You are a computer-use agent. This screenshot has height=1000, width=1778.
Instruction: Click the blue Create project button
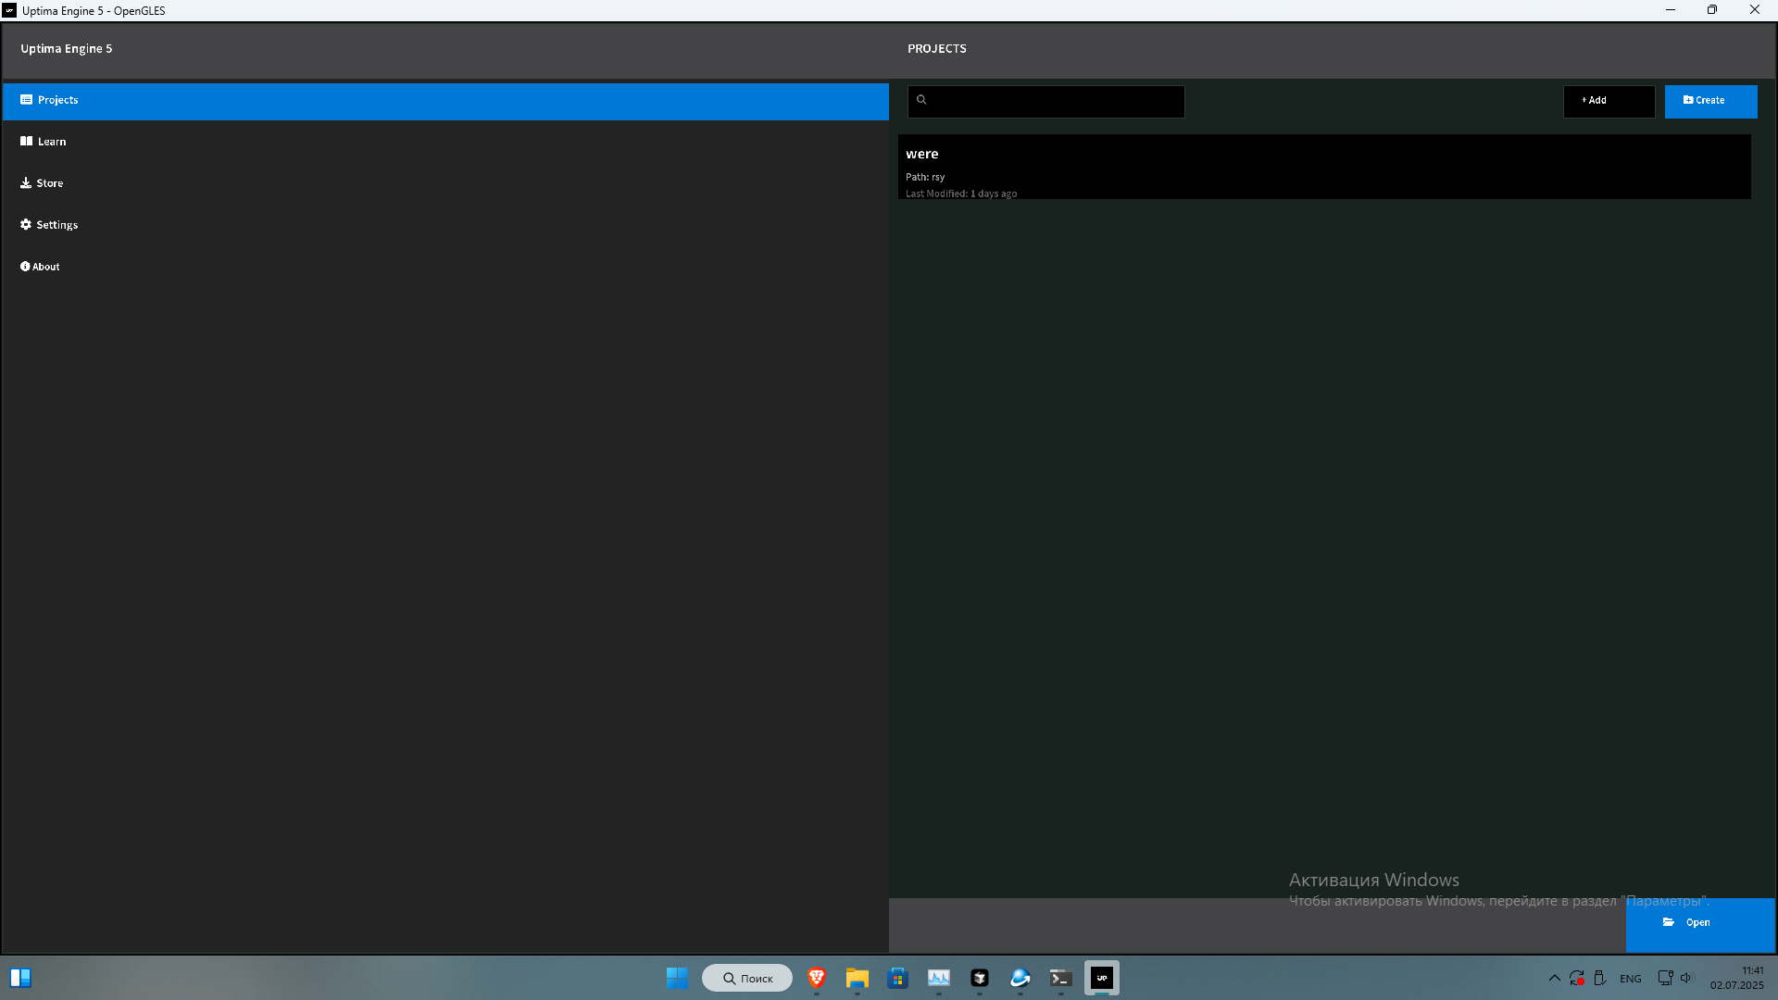(x=1710, y=101)
